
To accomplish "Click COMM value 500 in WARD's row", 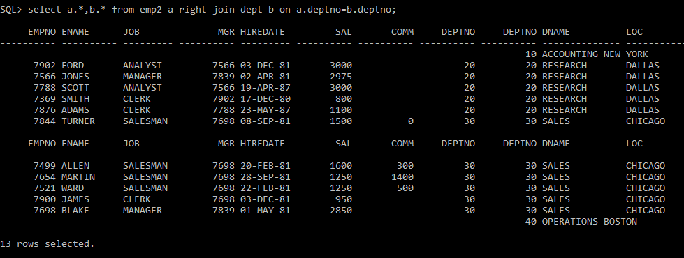I will click(405, 188).
